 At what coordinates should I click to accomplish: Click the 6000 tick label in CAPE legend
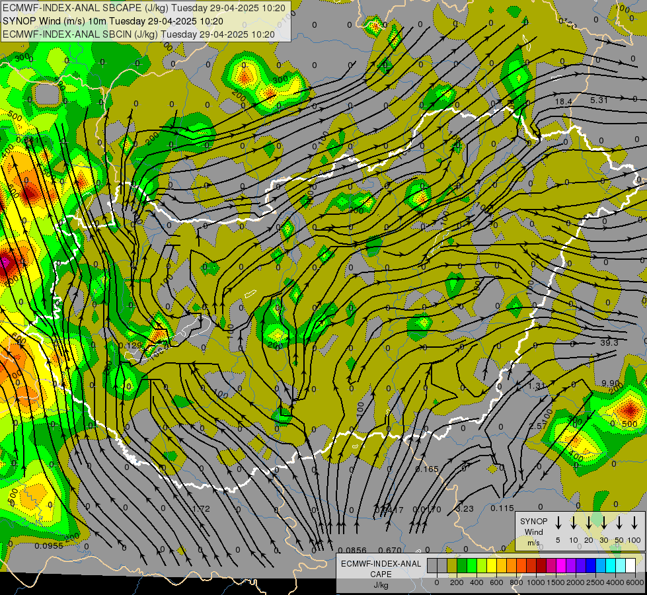pos(635,582)
